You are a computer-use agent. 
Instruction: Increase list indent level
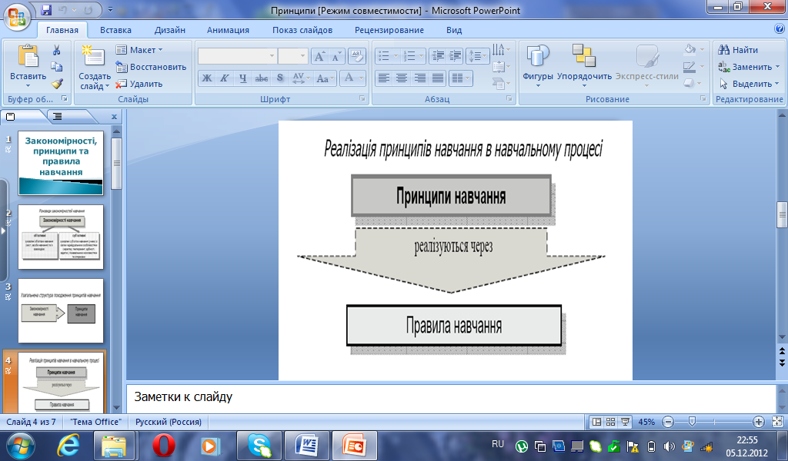[x=455, y=55]
